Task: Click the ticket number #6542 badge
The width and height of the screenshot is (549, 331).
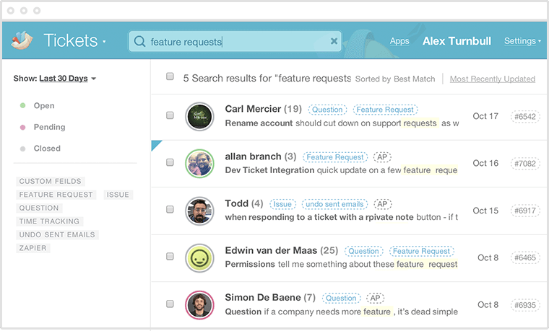Action: click(x=525, y=116)
